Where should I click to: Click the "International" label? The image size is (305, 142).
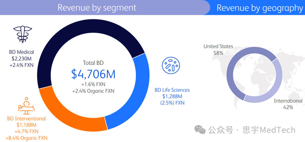coord(288,101)
